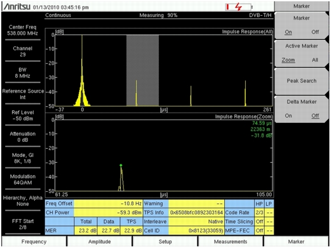The height and width of the screenshot is (247, 330).
Task: Select the Ref Level -50 dBm setting
Action: pos(23,115)
